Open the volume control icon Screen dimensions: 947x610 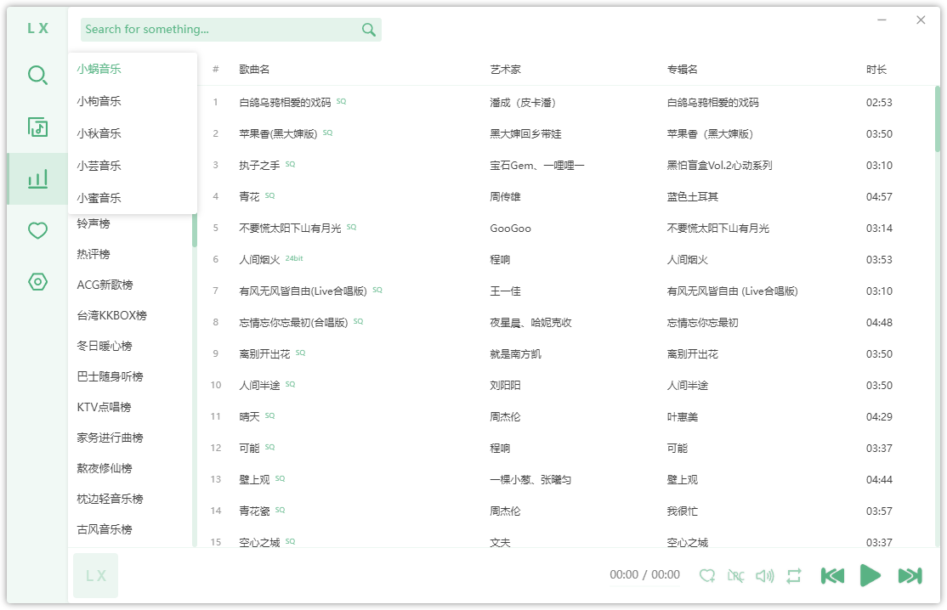763,575
